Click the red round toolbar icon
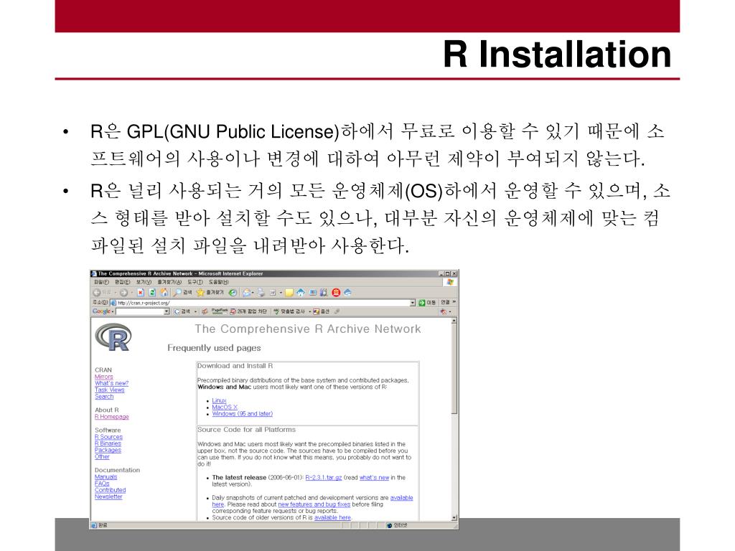 point(336,293)
